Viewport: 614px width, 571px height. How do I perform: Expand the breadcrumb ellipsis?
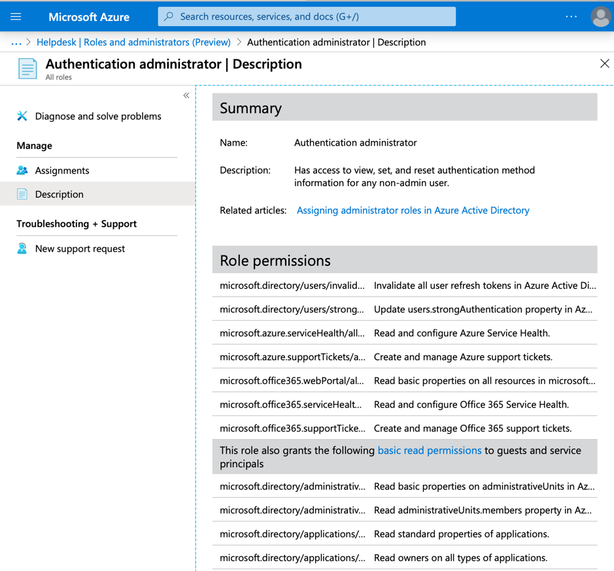pos(15,41)
